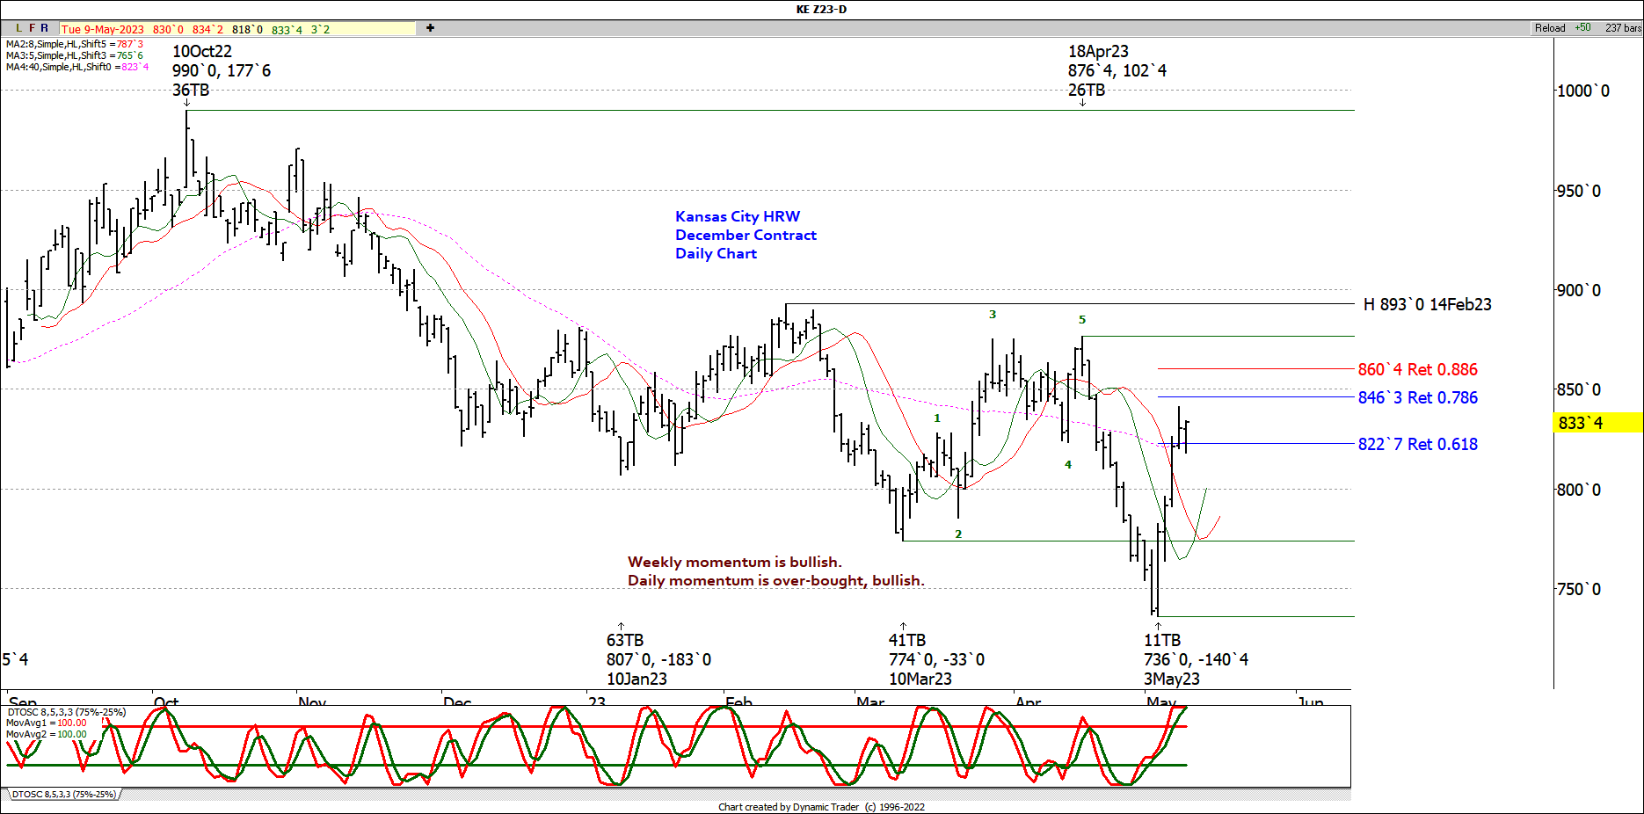The width and height of the screenshot is (1644, 814).
Task: Click the plus crosshair icon
Action: coord(430,28)
